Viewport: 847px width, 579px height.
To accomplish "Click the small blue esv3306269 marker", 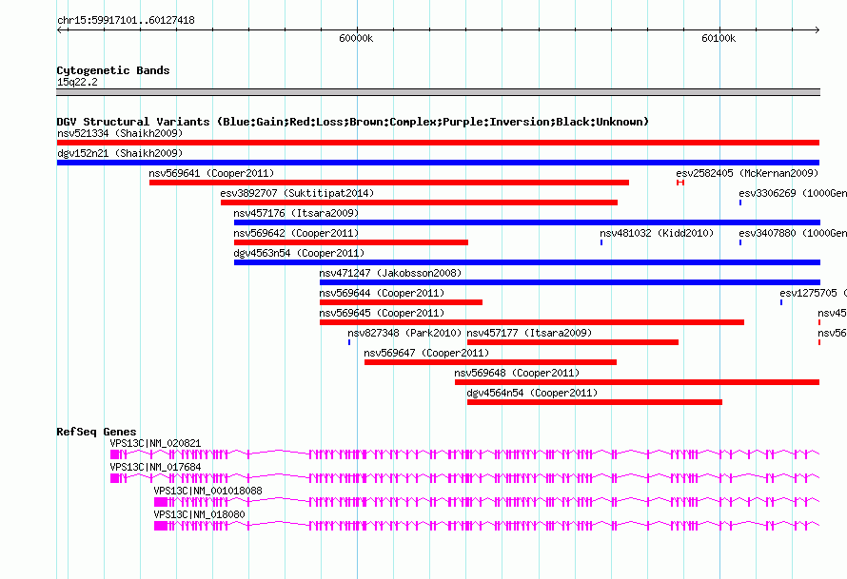I will click(x=740, y=203).
